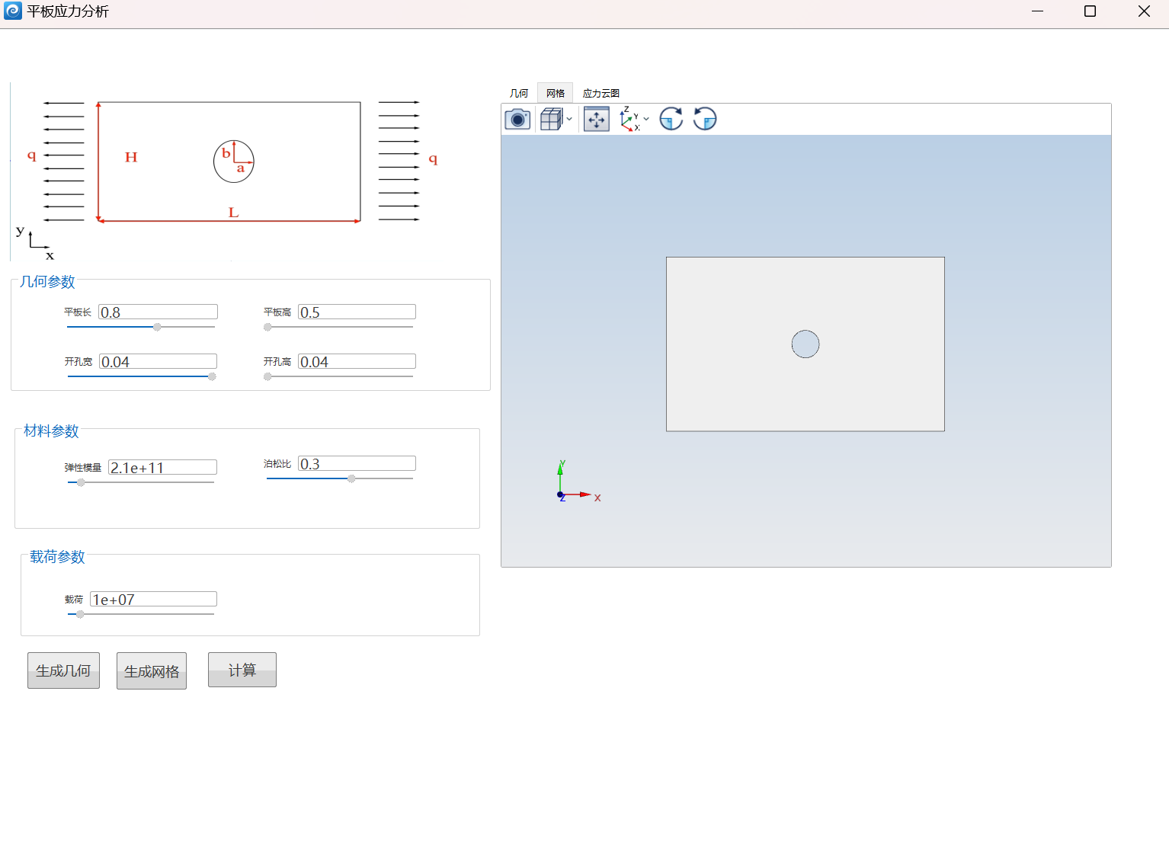Image resolution: width=1169 pixels, height=848 pixels.
Task: Open dropdown arrow beside XYZ axes icon
Action: coord(646,119)
